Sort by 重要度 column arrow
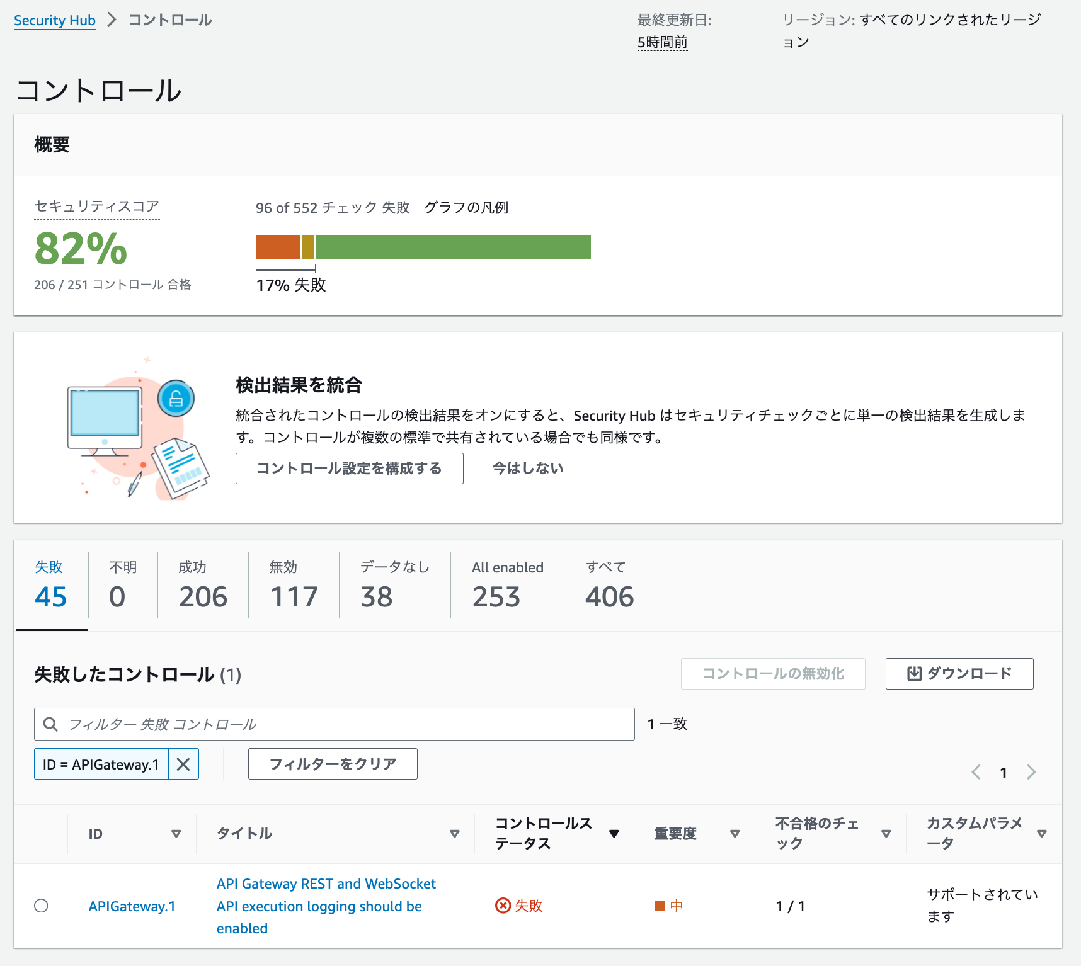 click(x=735, y=834)
